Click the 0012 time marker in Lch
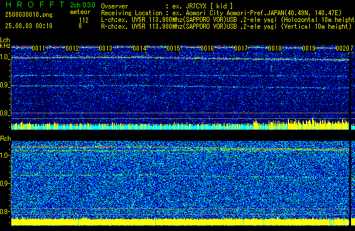Image resolution: width=355 pixels, height=231 pixels. click(72, 48)
